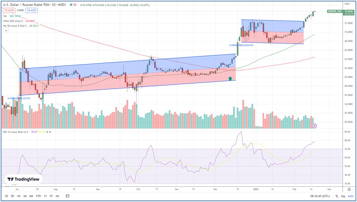Click the blue buy price 74.6225 button
Screen dimensions: 357x202
tap(31, 10)
